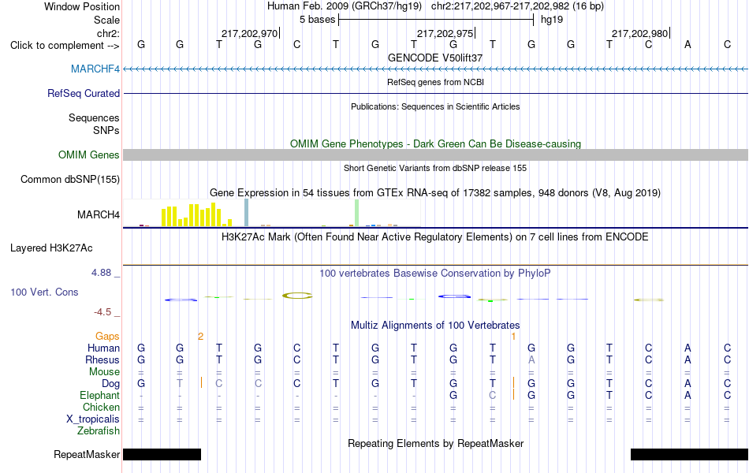Image resolution: width=749 pixels, height=473 pixels.
Task: Click the tall blue-gray GTEx expression bar
Action: 247,213
